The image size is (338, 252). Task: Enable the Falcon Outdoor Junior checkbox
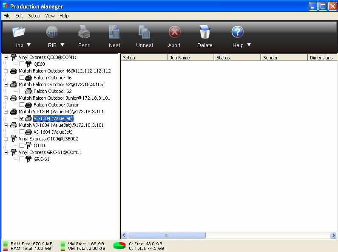[x=22, y=105]
